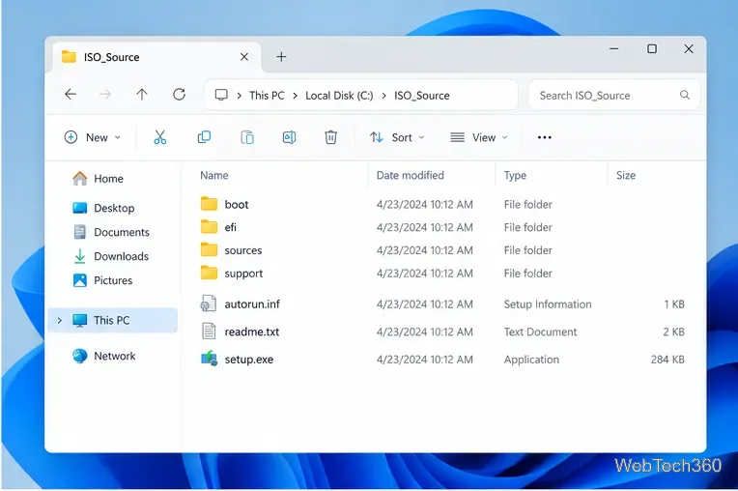Sort by the Type column header
Viewport: 738px width, 491px height.
515,176
